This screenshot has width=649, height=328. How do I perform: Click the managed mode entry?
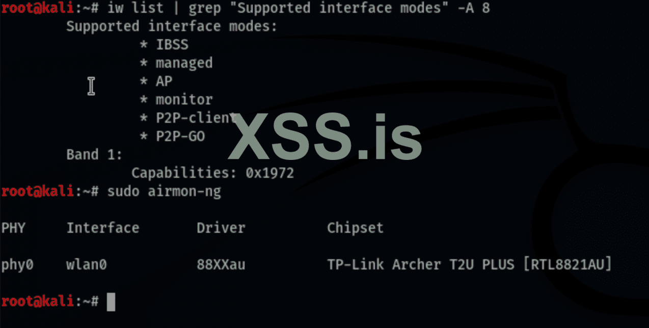pos(183,63)
